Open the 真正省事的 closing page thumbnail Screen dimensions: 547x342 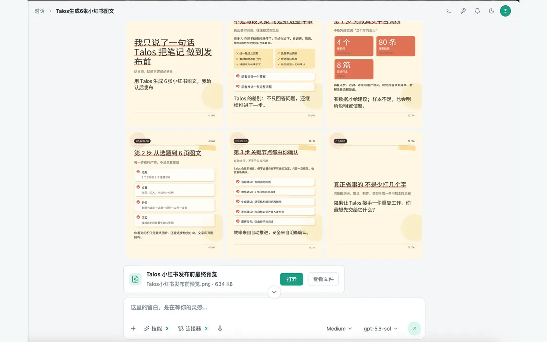(x=374, y=195)
